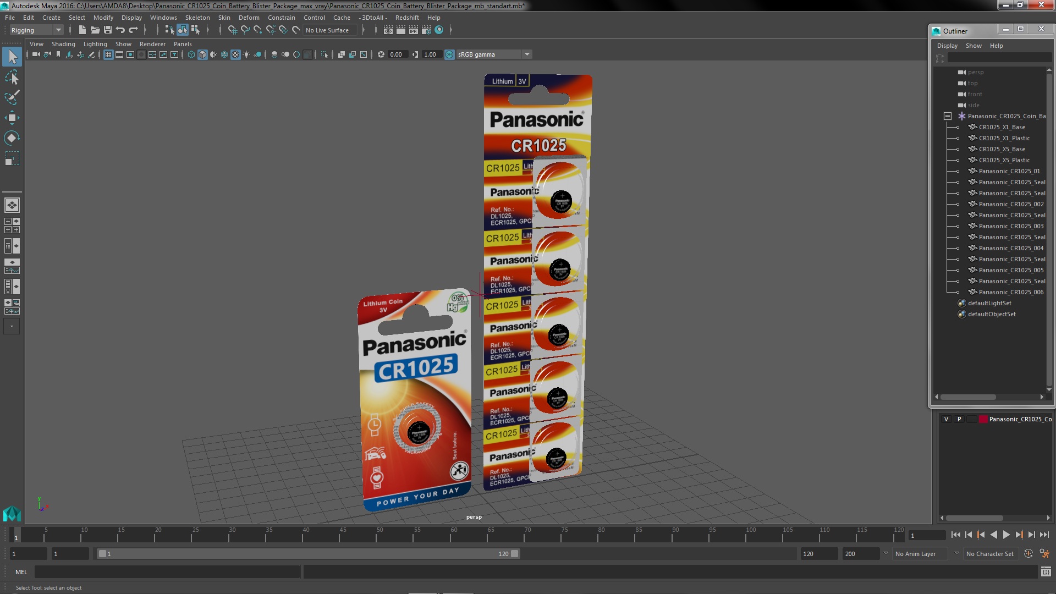
Task: Open the viewport Shading menu
Action: [x=63, y=44]
